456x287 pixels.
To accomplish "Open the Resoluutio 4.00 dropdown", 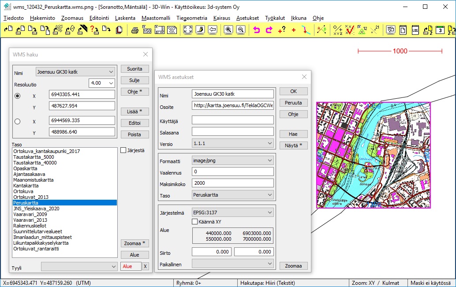I will [101, 83].
